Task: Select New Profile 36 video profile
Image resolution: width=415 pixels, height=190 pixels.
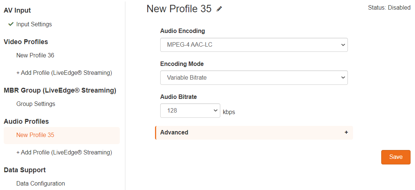Action: pos(35,55)
